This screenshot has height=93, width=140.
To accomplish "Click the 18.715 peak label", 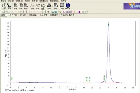I will tap(87, 79).
